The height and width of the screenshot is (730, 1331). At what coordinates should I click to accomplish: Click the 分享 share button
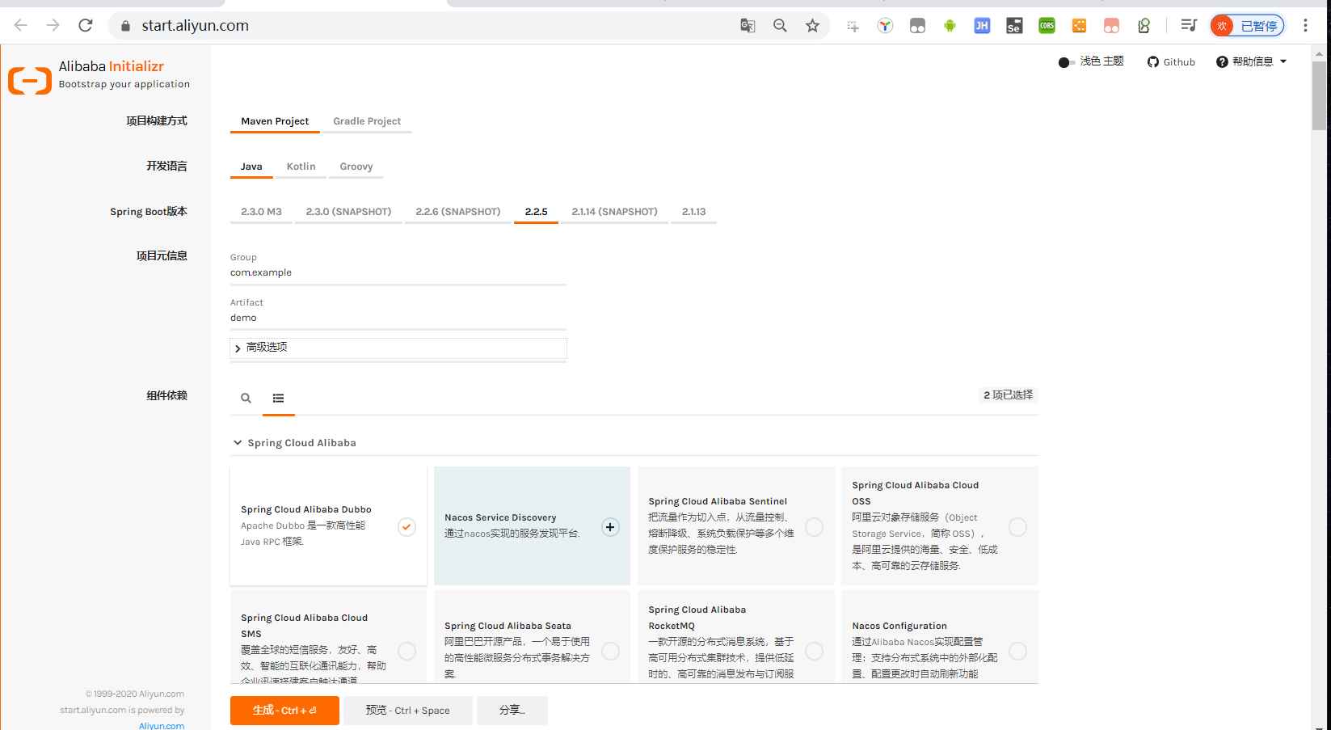pyautogui.click(x=512, y=711)
